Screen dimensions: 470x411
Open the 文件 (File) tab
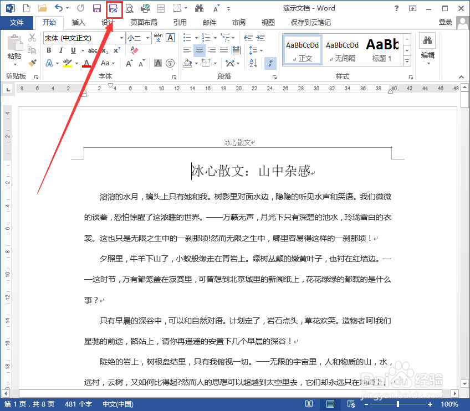[x=17, y=23]
